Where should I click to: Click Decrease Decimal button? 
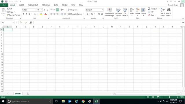coord(102,14)
